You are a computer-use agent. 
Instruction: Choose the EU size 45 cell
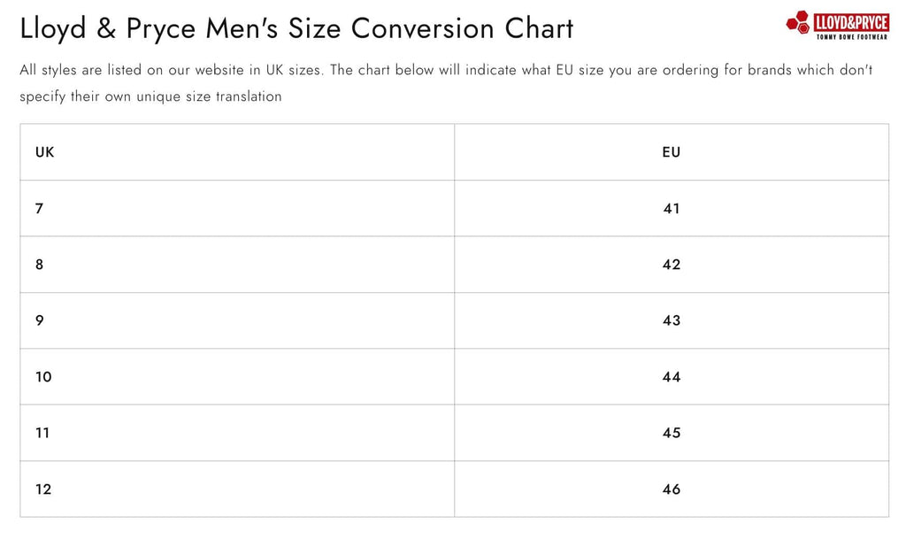pyautogui.click(x=672, y=433)
